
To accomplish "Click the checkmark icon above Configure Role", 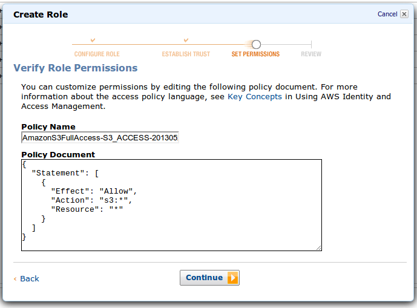I will (x=93, y=40).
